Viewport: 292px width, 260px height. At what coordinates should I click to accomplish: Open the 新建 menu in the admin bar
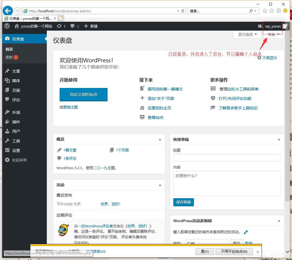(x=91, y=26)
